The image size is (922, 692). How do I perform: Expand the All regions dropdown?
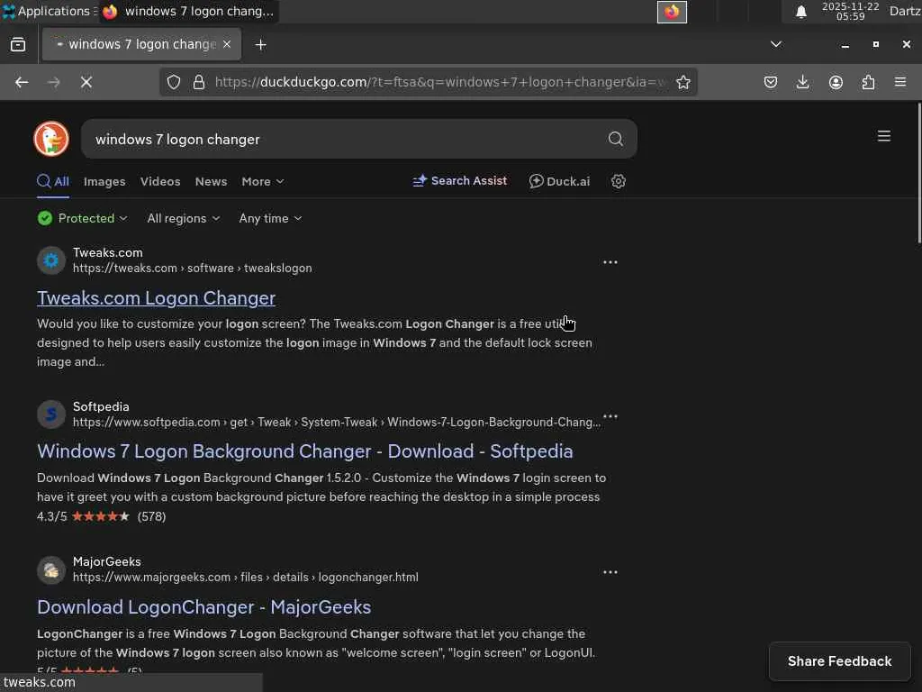tap(184, 218)
